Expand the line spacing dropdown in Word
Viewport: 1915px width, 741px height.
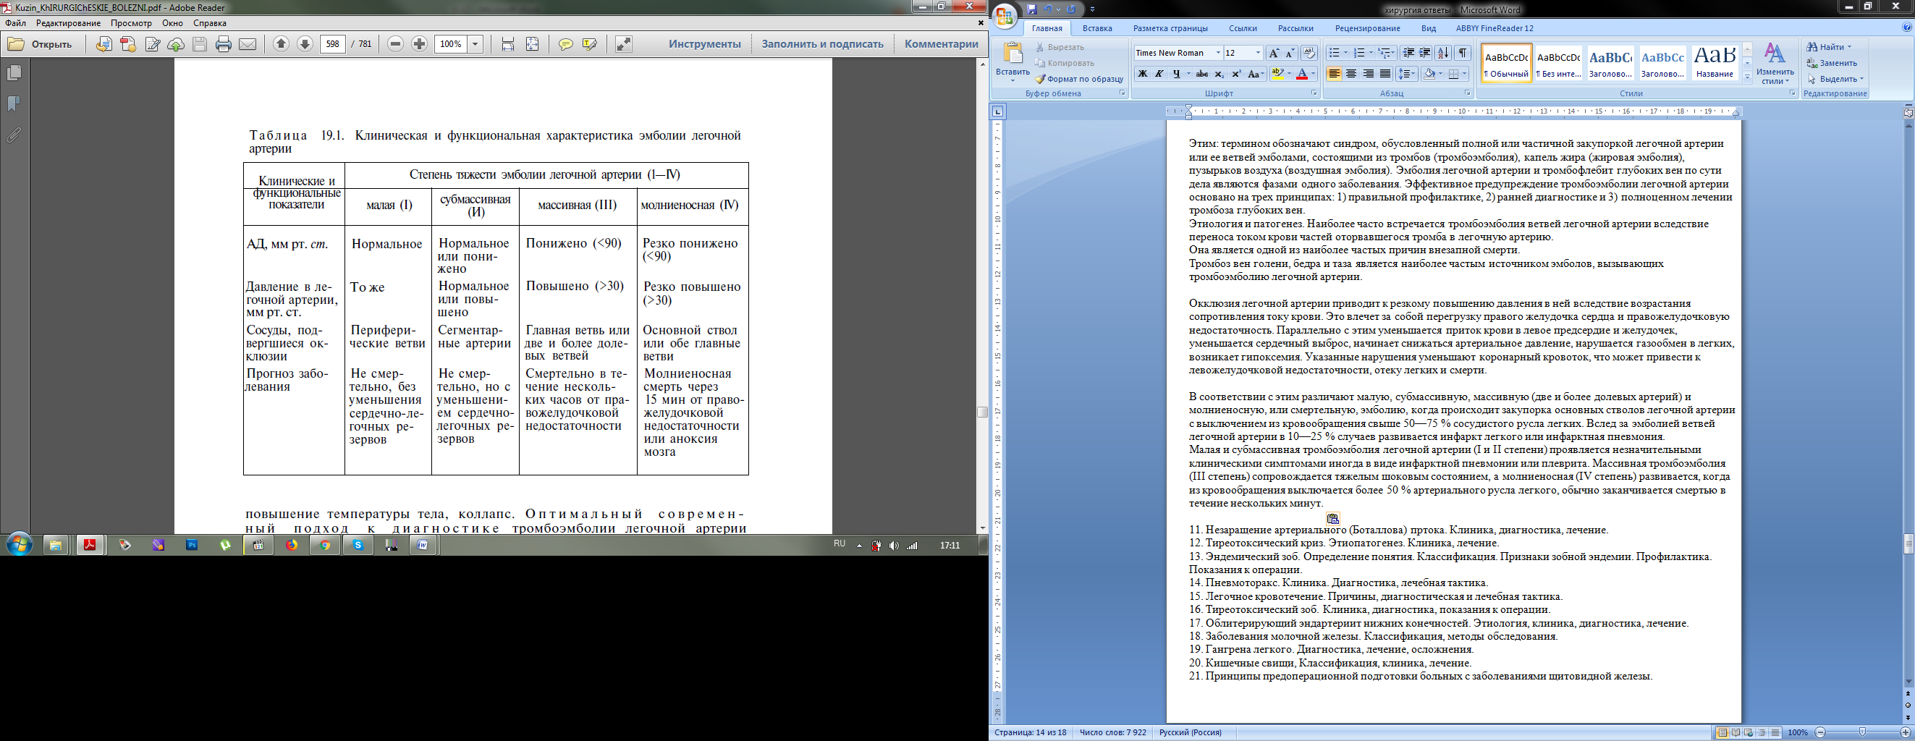coord(1415,74)
